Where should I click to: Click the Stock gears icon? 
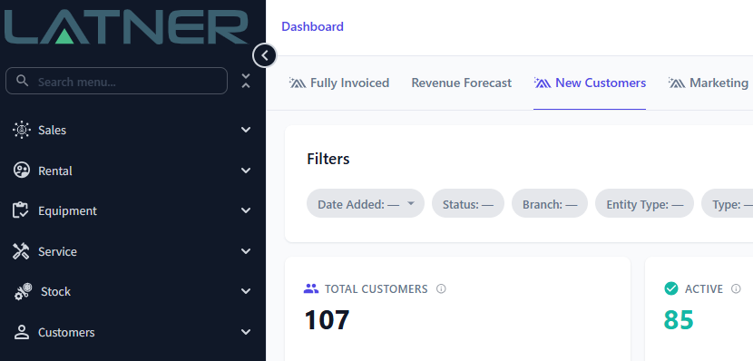(23, 291)
